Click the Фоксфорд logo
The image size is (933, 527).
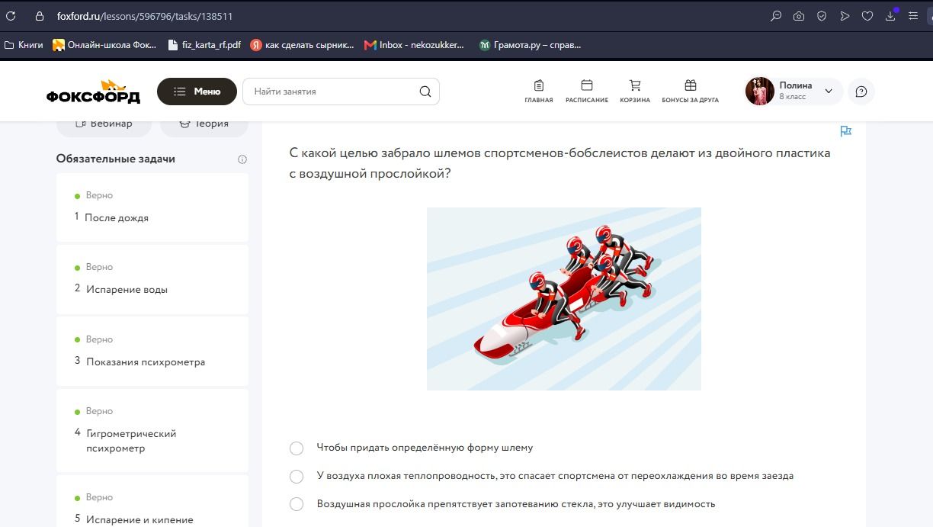coord(93,92)
